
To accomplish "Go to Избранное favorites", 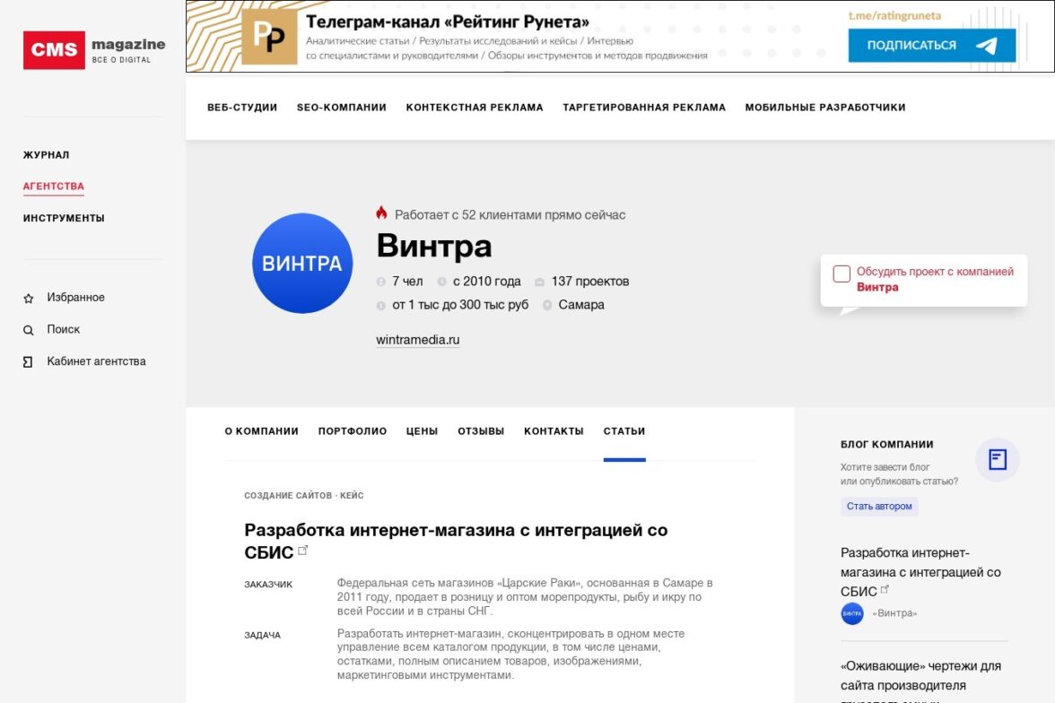I will (x=76, y=298).
